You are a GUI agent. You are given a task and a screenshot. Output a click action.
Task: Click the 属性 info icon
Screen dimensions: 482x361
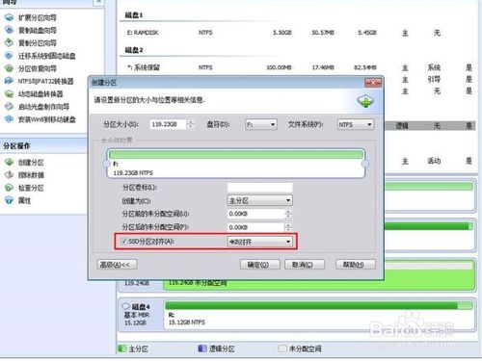(9, 200)
